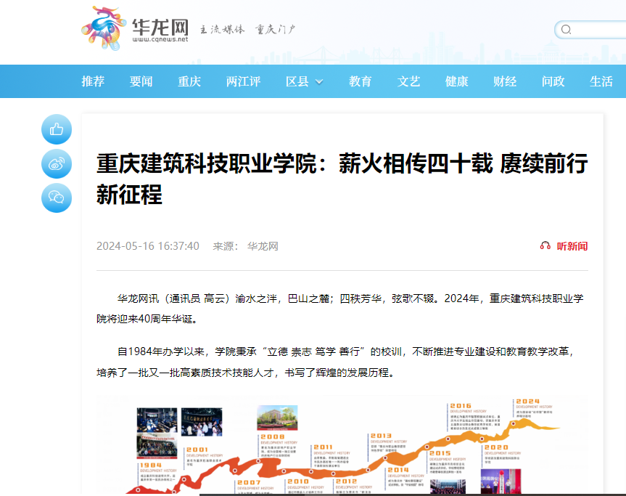Click inside the search input field
This screenshot has height=496, width=626.
pos(598,30)
